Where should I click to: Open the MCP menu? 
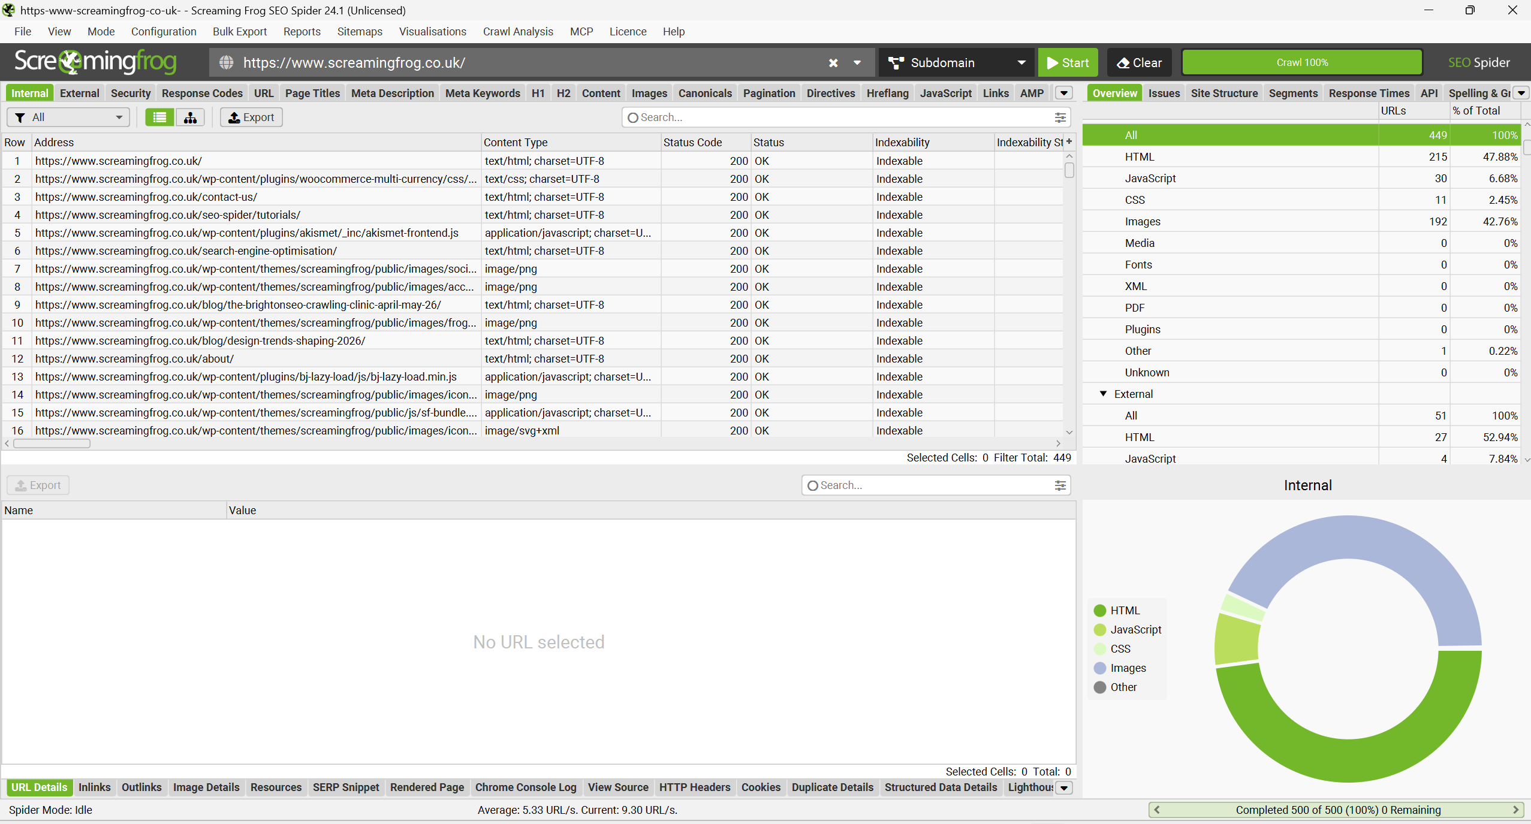click(x=581, y=31)
